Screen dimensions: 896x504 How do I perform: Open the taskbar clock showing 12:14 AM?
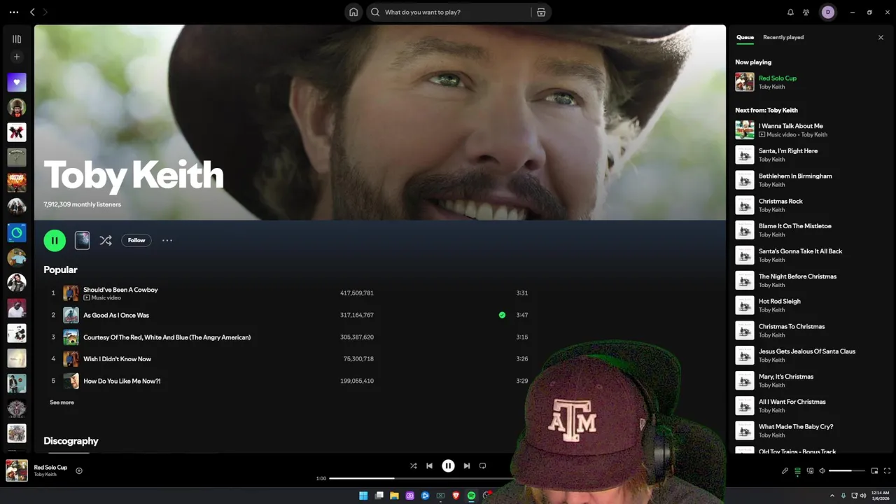pyautogui.click(x=880, y=496)
